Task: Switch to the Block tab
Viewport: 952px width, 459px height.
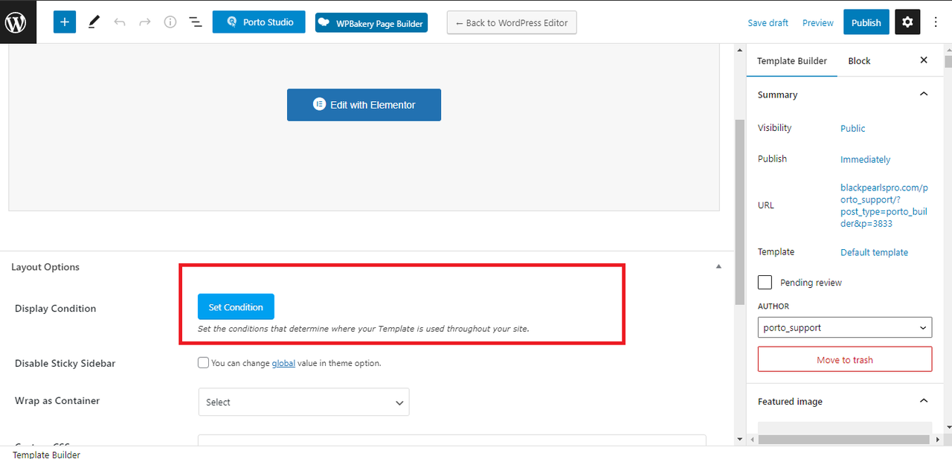Action: pos(859,61)
